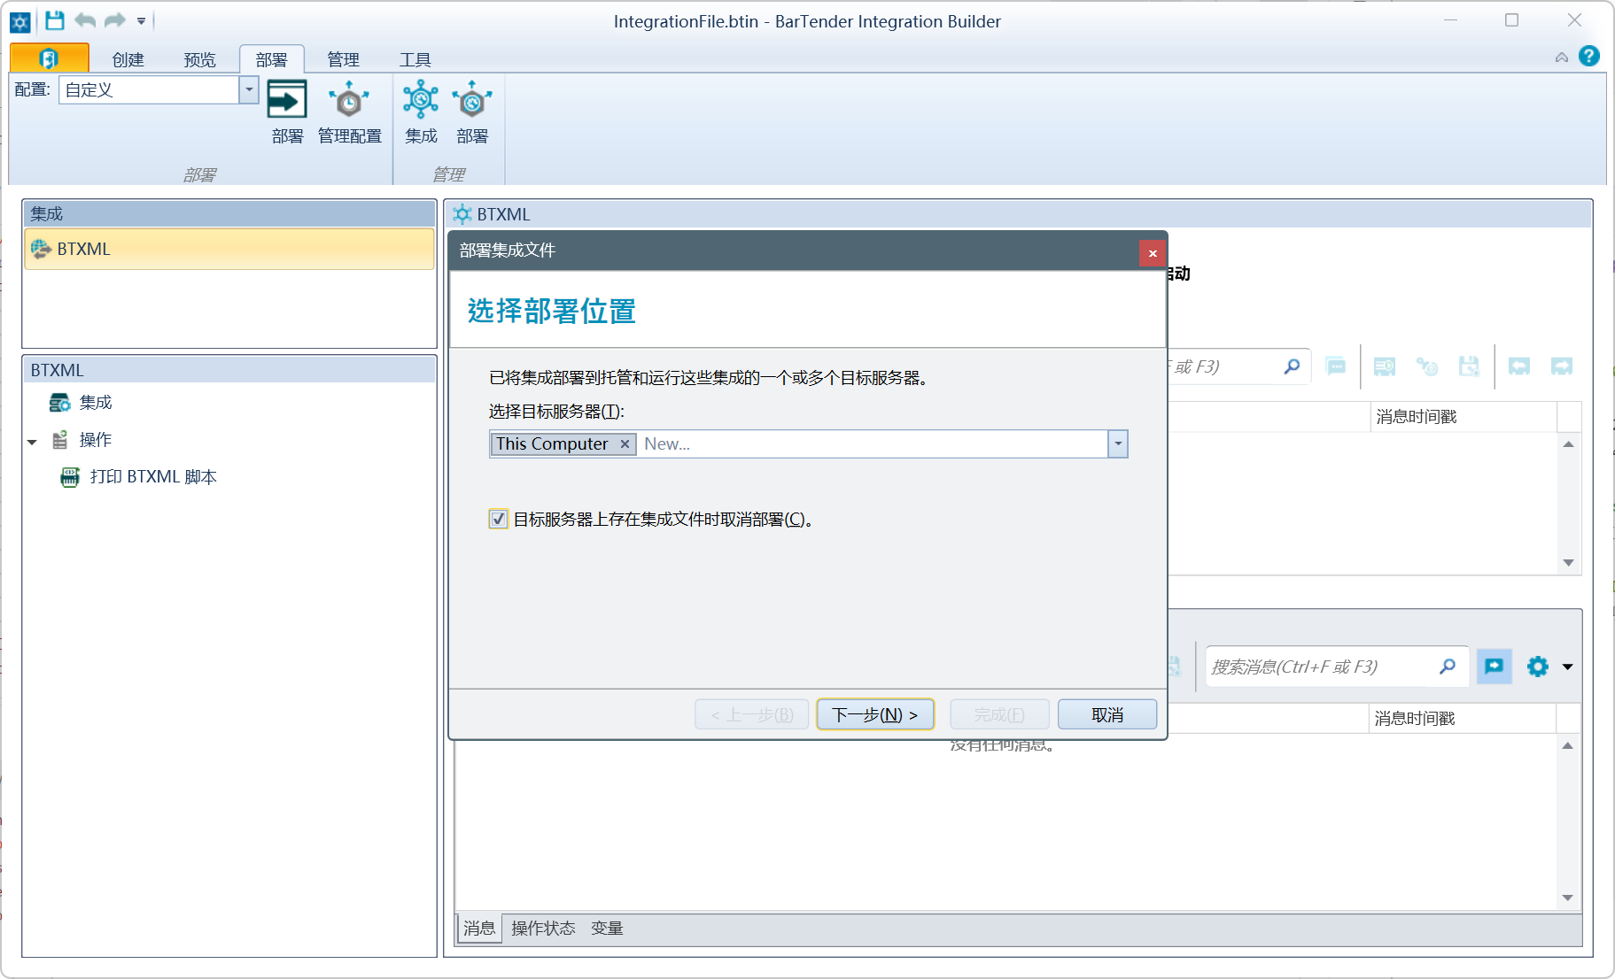Select the BTXML integration in the 集成 list
The width and height of the screenshot is (1615, 979).
229,249
